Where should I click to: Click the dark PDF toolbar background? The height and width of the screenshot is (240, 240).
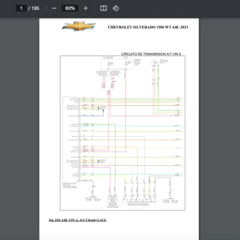click(180, 8)
